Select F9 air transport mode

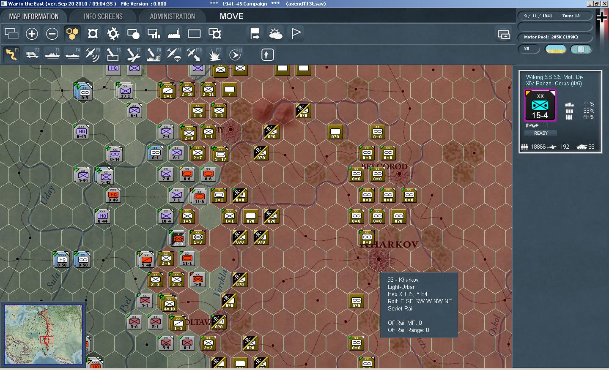coord(174,54)
